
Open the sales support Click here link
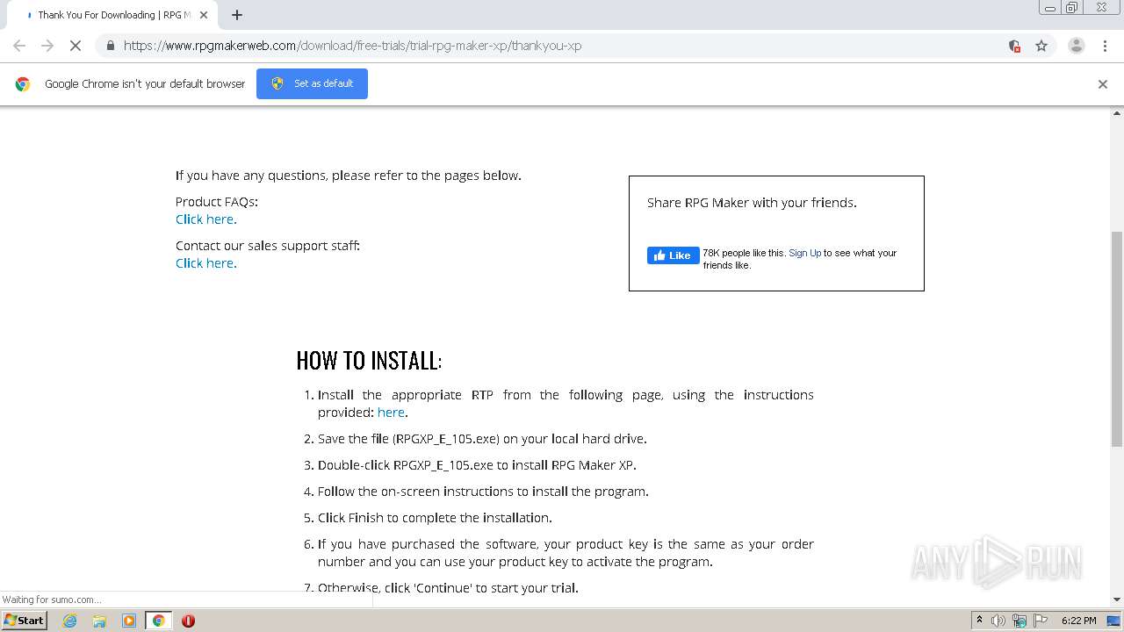(x=206, y=263)
